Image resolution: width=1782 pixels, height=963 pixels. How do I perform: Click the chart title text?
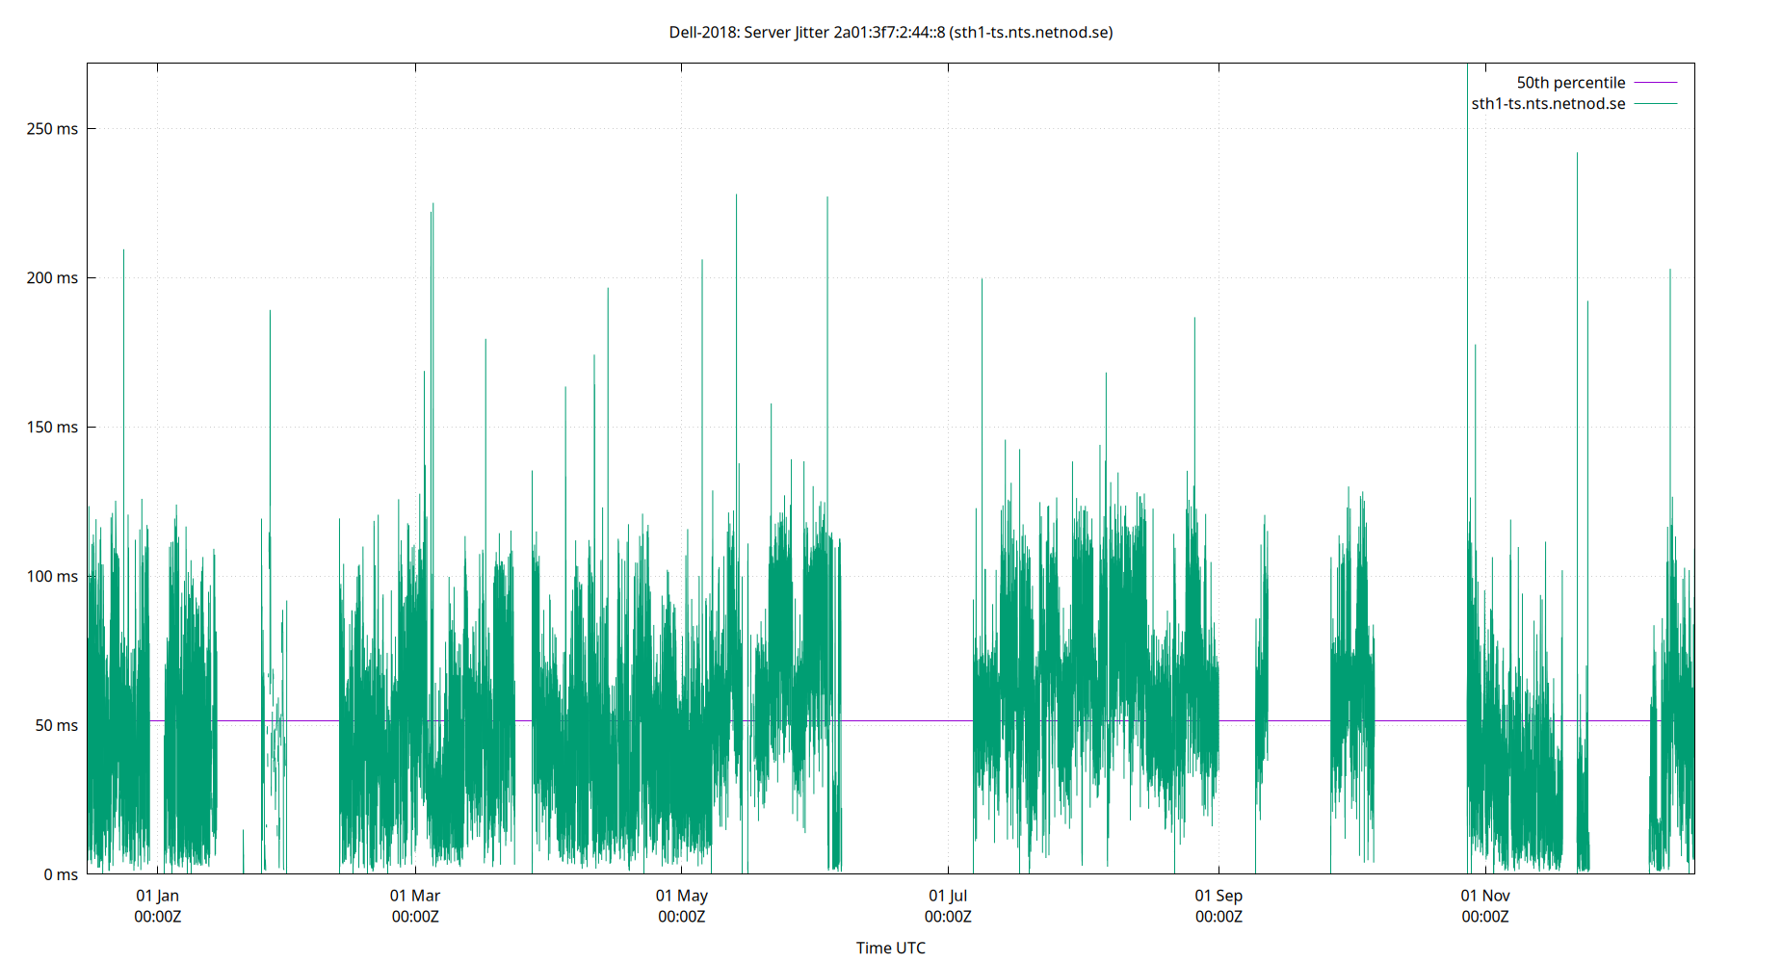tap(891, 32)
